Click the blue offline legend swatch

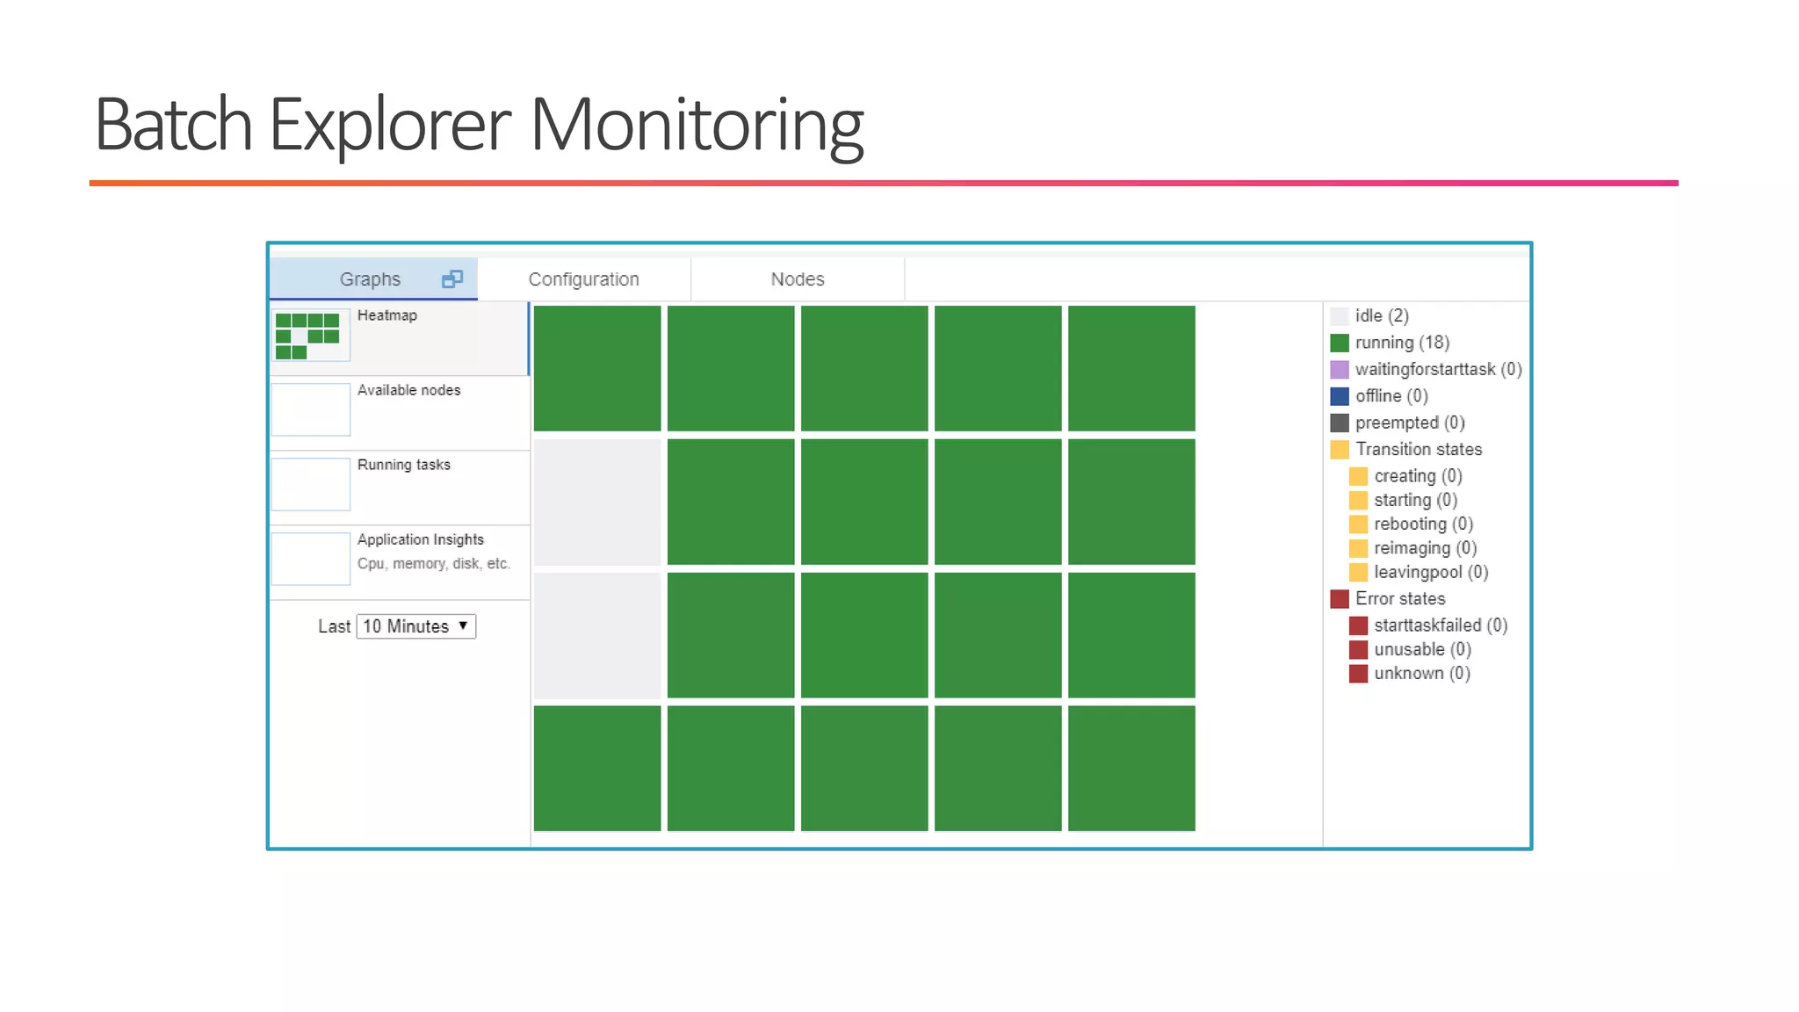(1340, 396)
